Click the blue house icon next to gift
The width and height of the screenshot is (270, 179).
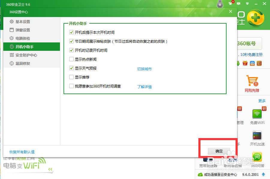(252, 63)
